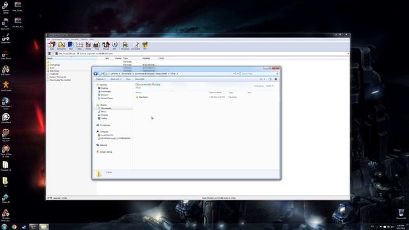Click the Extract To toolbar icon in WinRAR
The height and width of the screenshot is (230, 409).
pos(61,45)
